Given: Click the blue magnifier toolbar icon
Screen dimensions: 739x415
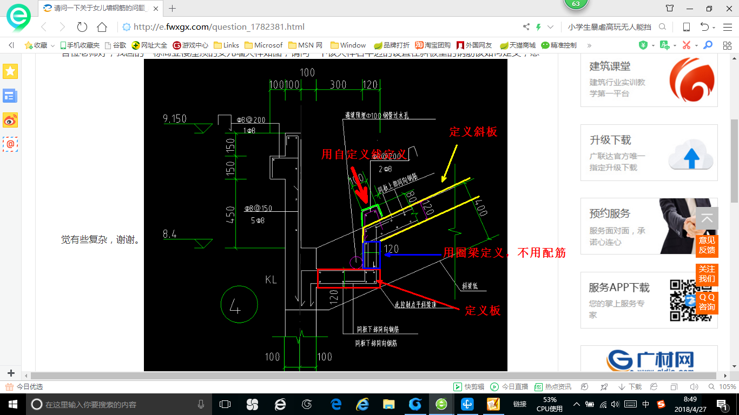Looking at the screenshot, I should 707,45.
